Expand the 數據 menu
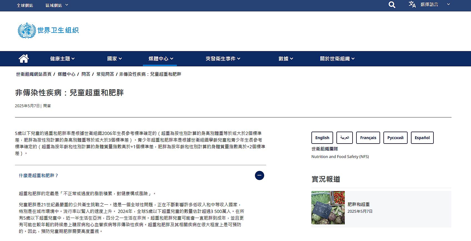Screen dimensions: 471x241 pyautogui.click(x=286, y=59)
